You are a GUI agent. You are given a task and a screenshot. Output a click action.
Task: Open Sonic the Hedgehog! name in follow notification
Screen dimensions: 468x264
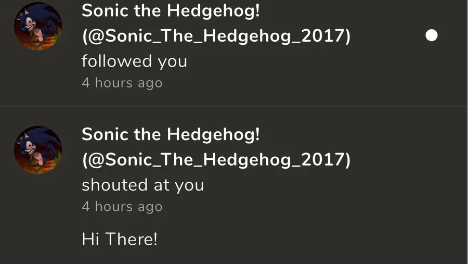pos(171,10)
